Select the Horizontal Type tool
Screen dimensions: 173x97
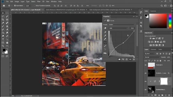(3, 39)
